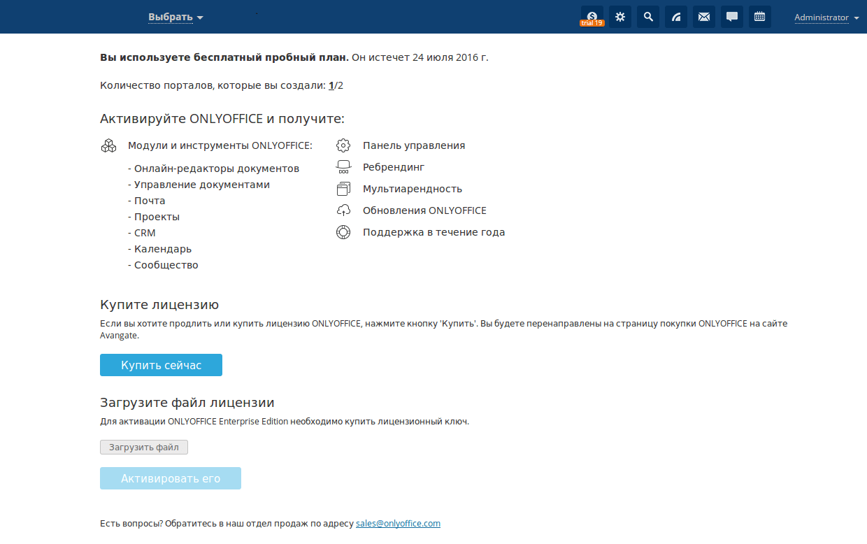The image size is (867, 544).
Task: Click the cloud updates icon
Action: pos(343,210)
